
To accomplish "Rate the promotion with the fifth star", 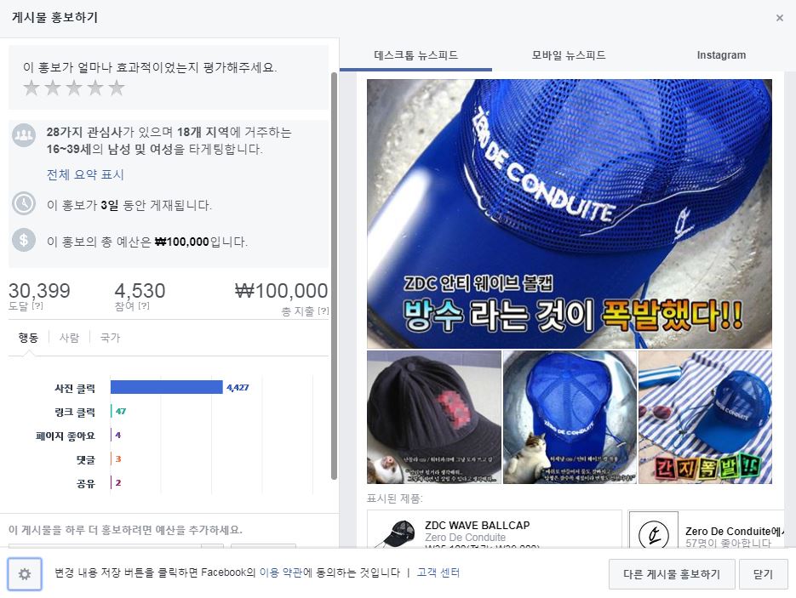I will [117, 88].
